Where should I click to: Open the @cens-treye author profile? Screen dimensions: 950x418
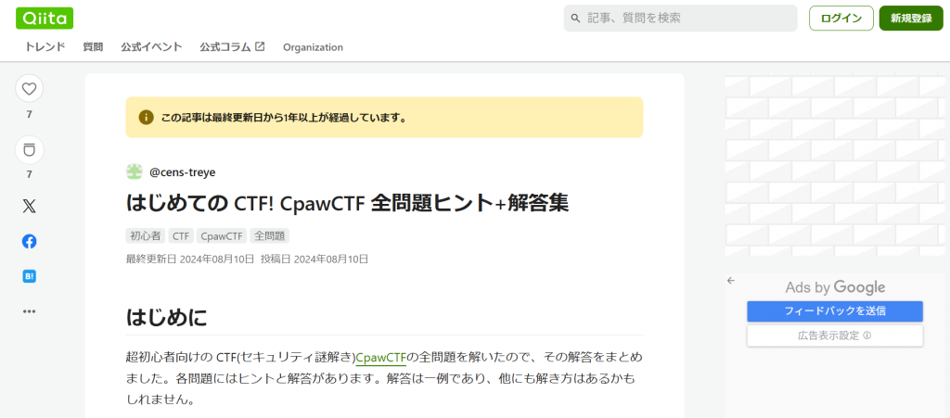pos(182,171)
